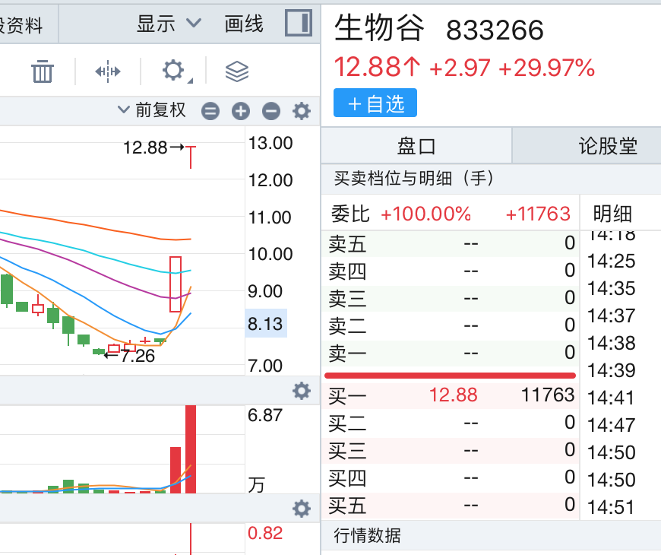Open the bottom indicator panel settings gear
The height and width of the screenshot is (555, 661).
[302, 509]
